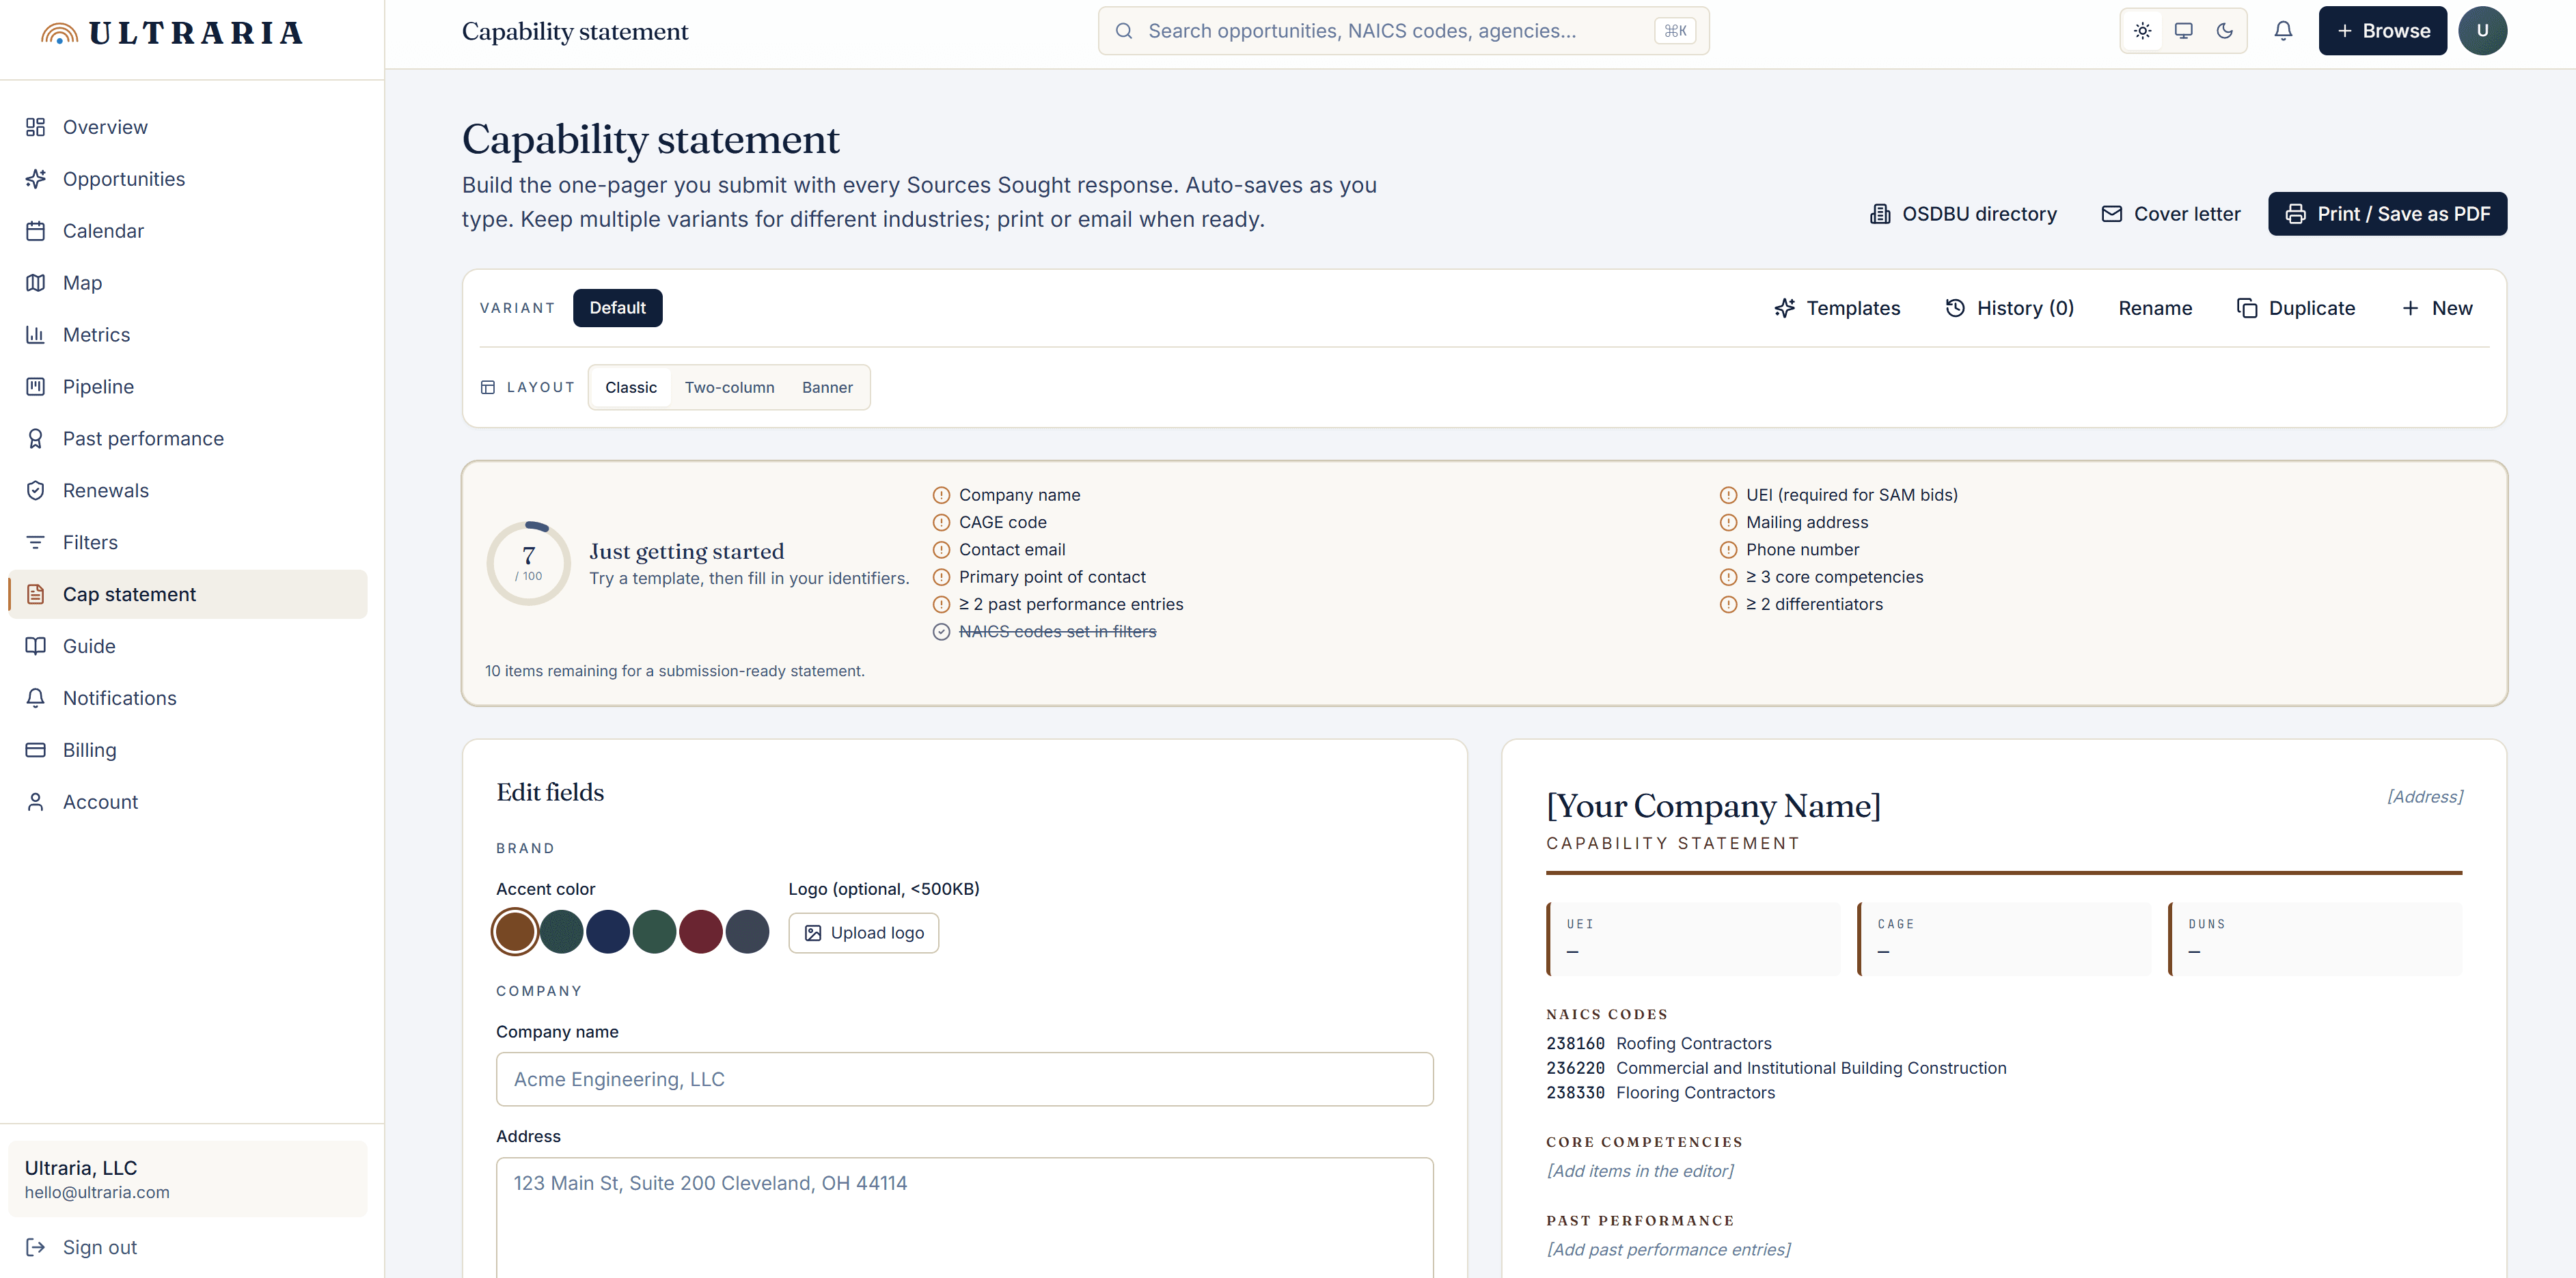Image resolution: width=2576 pixels, height=1278 pixels.
Task: Click the OSDBU directory building icon
Action: [1880, 214]
